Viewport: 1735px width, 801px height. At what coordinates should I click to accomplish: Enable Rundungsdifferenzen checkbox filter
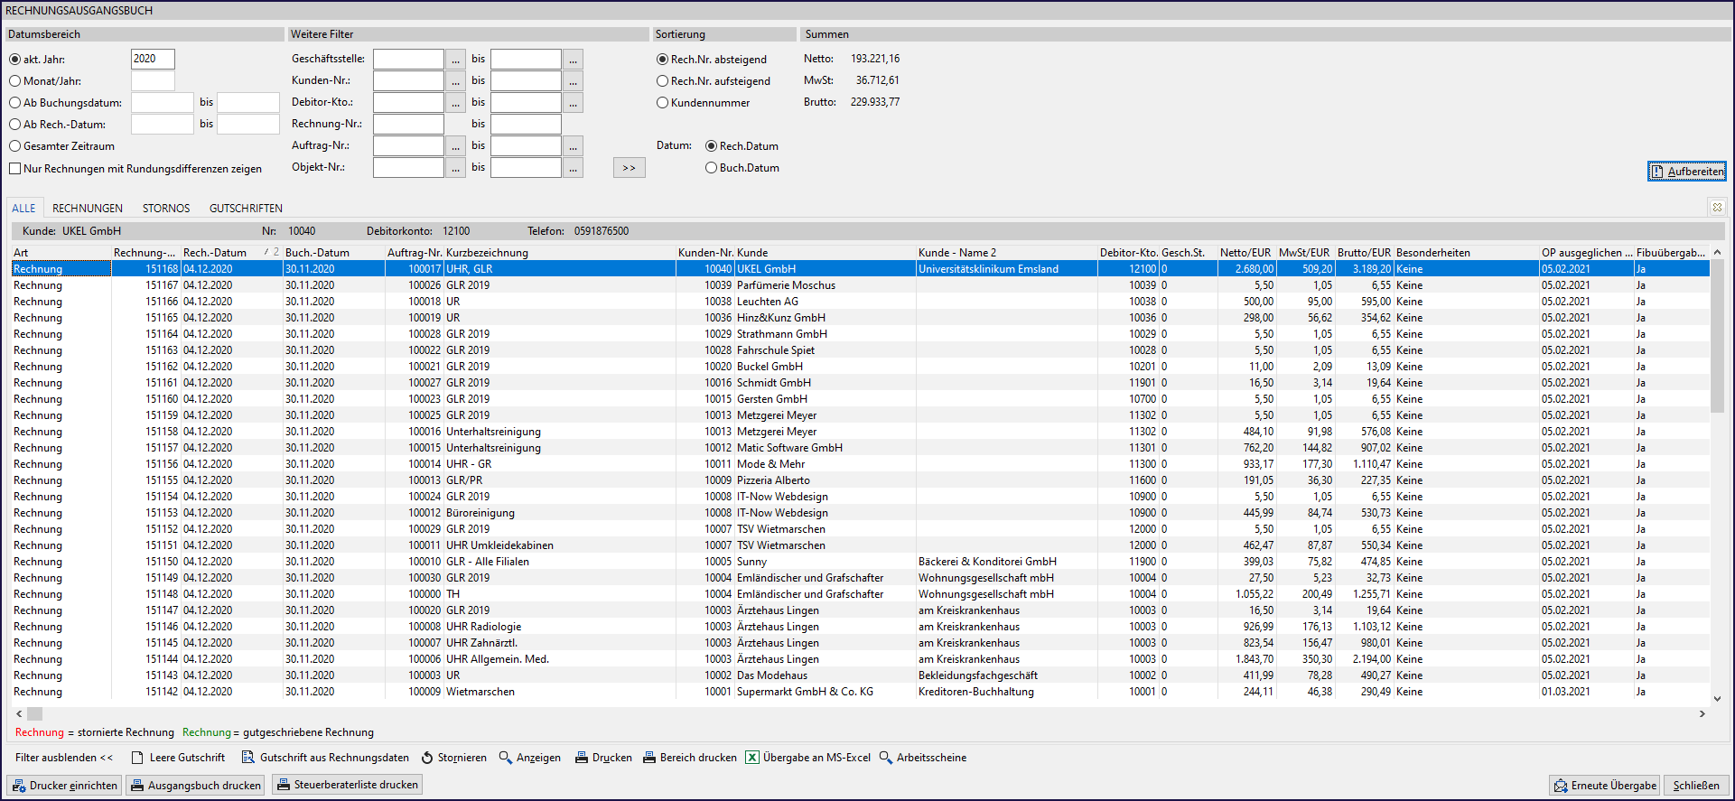pyautogui.click(x=15, y=169)
